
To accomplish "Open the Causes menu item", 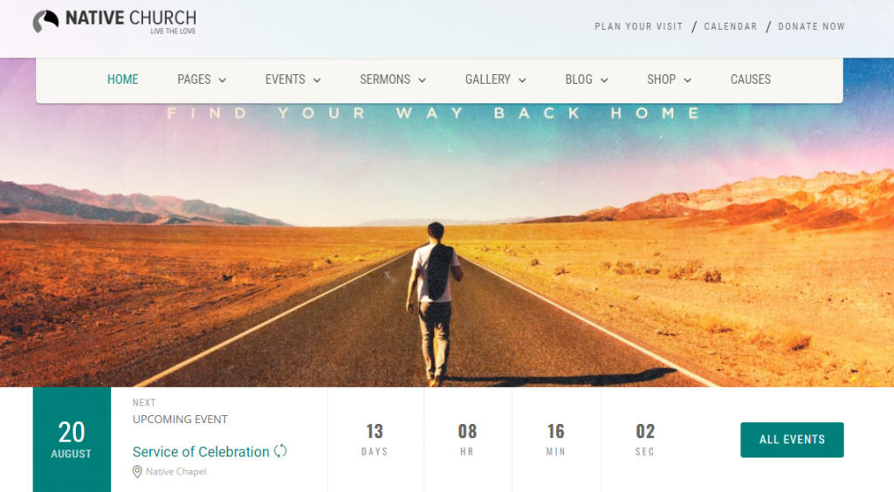I will click(x=750, y=79).
